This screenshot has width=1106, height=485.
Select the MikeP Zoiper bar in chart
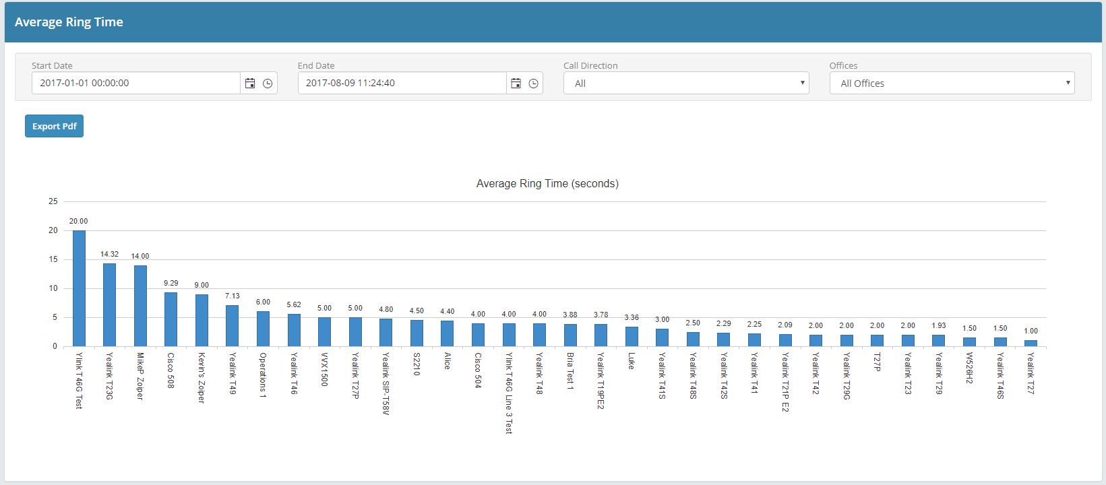140,306
